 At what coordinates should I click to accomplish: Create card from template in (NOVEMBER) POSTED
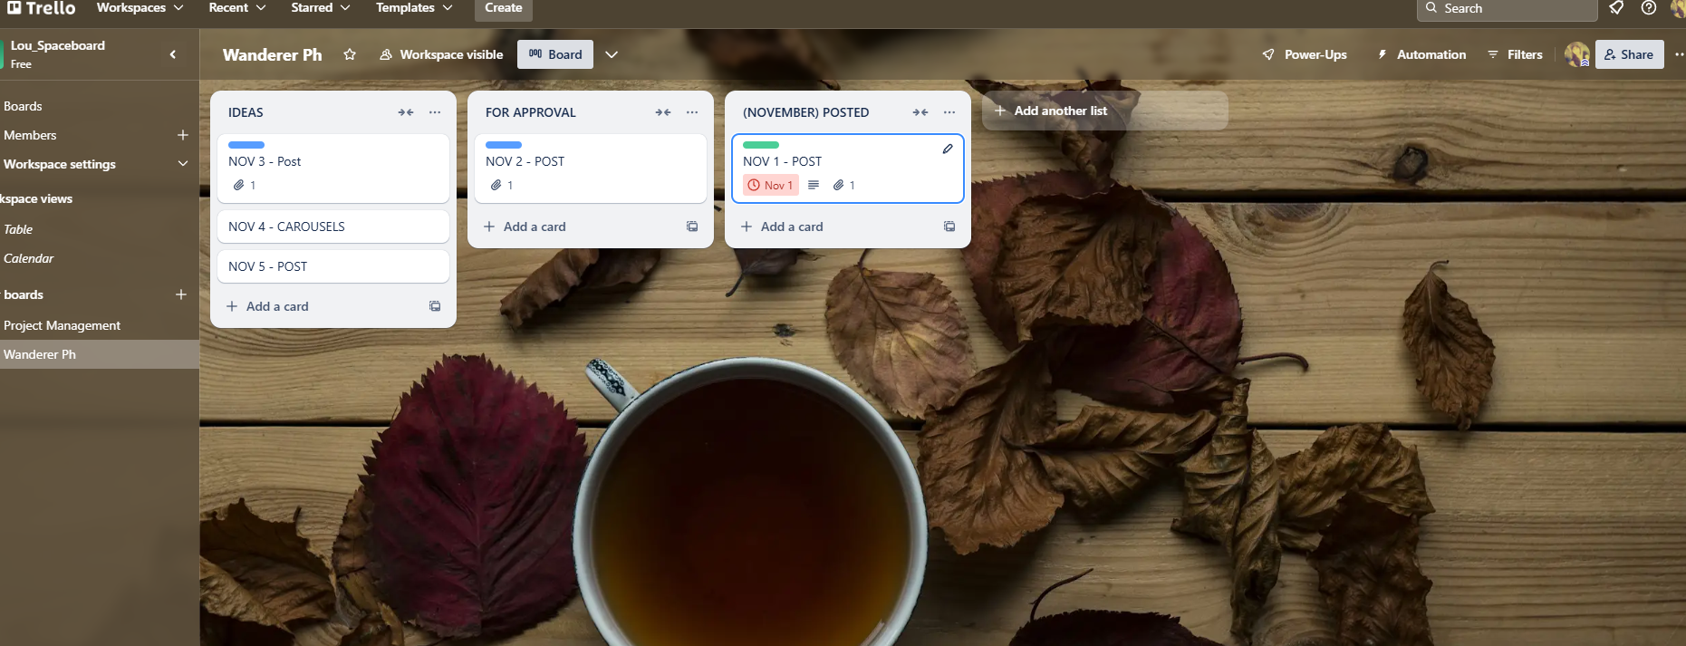[x=949, y=227]
